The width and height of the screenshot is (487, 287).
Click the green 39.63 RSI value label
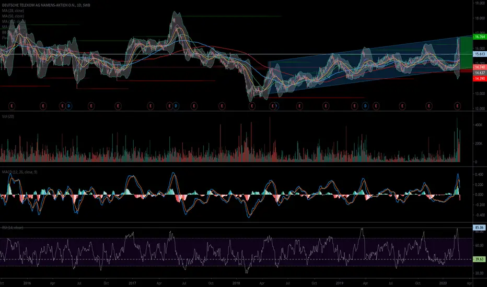click(479, 259)
